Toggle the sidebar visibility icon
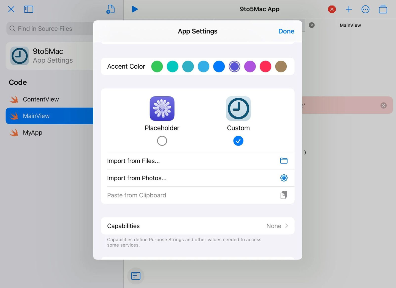This screenshot has height=288, width=396. point(28,9)
